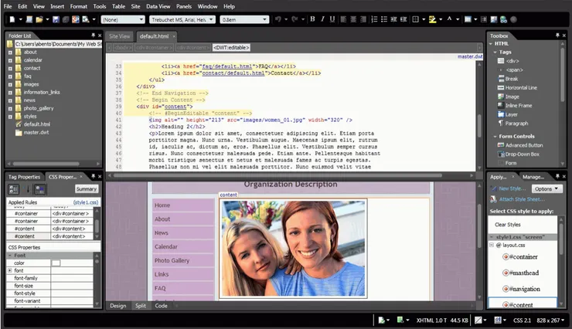
Task: Click the Undo arrow icon
Action: (278, 19)
